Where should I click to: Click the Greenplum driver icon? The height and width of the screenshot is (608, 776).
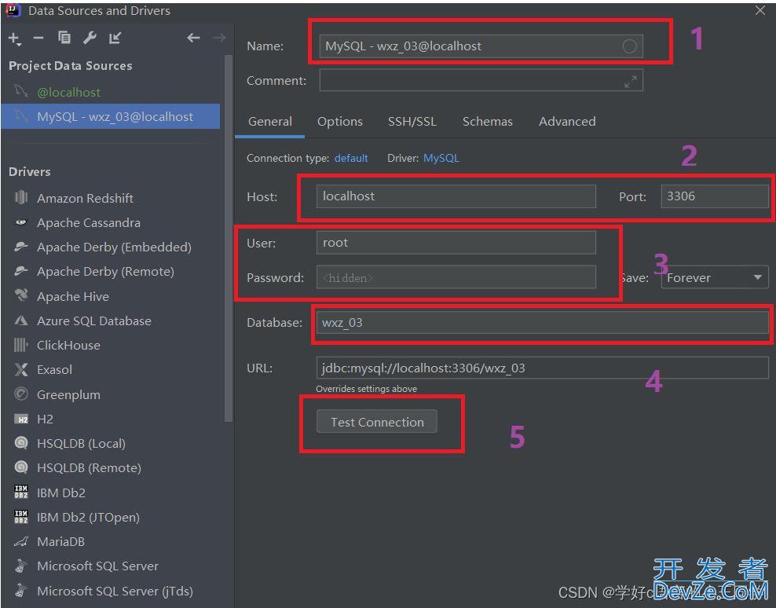click(20, 394)
